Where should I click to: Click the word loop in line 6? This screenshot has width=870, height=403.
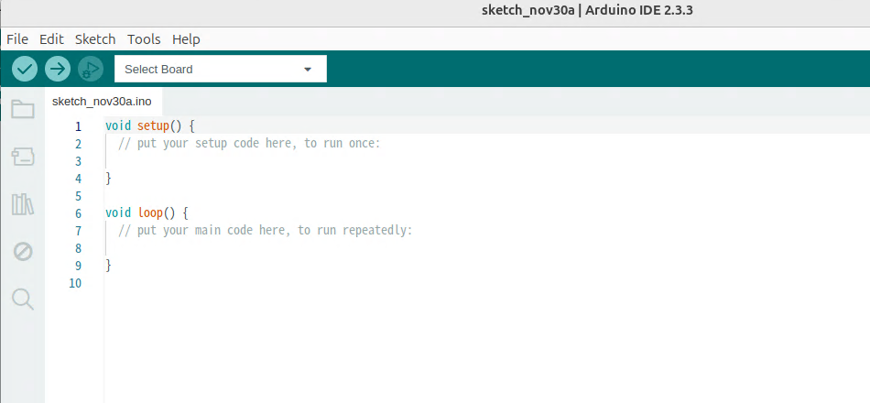pyautogui.click(x=150, y=212)
